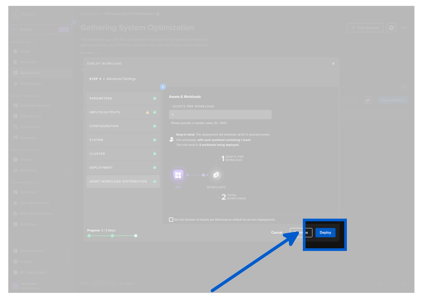Click the Workloads cube icon in the diagram
The width and height of the screenshot is (423, 299).
tap(216, 175)
